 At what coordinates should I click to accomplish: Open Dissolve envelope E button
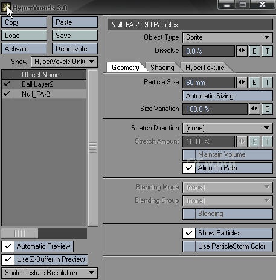[254, 51]
